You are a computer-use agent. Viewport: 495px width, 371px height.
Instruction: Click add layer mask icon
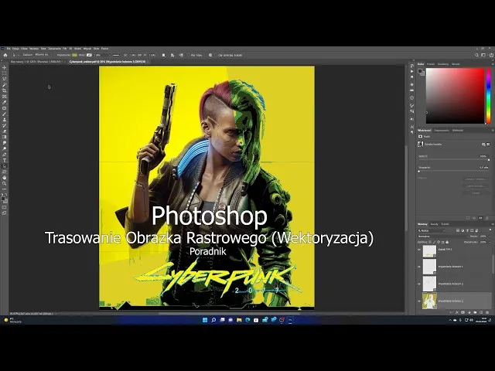tap(463, 312)
